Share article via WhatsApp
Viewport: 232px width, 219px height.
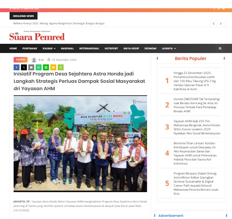[x=39, y=67]
